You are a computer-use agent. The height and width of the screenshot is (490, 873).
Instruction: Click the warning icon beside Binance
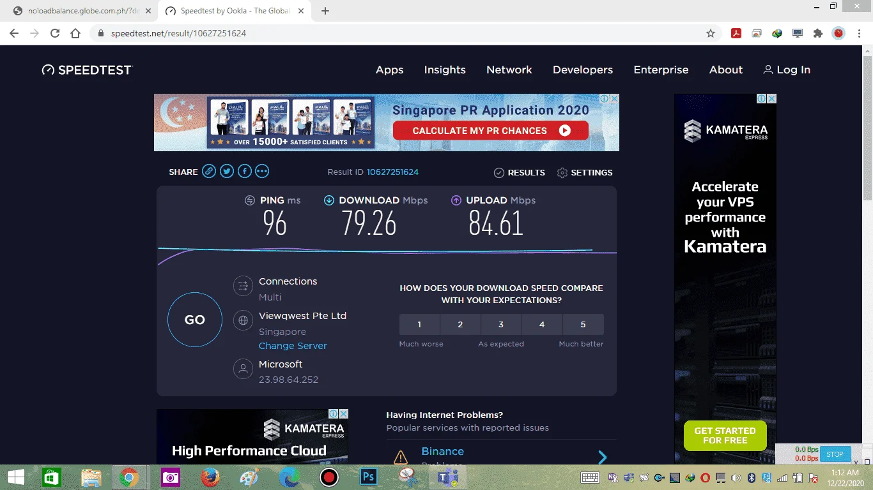coord(401,457)
